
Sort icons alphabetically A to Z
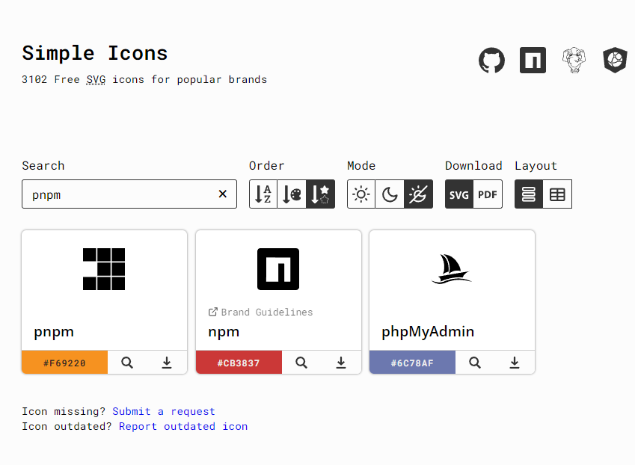point(263,194)
